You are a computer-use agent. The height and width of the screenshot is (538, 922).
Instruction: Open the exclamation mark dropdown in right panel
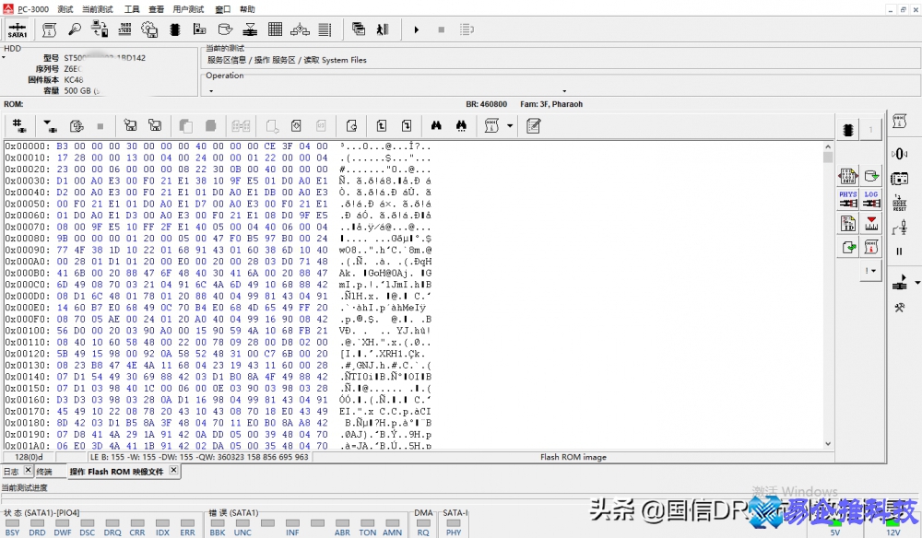point(870,271)
